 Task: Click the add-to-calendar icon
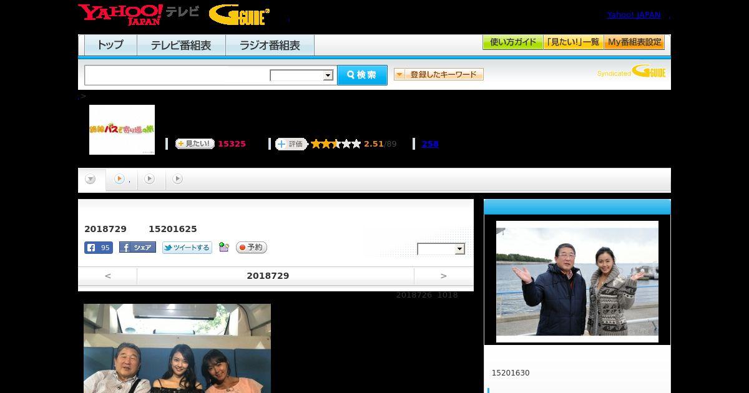click(x=224, y=248)
